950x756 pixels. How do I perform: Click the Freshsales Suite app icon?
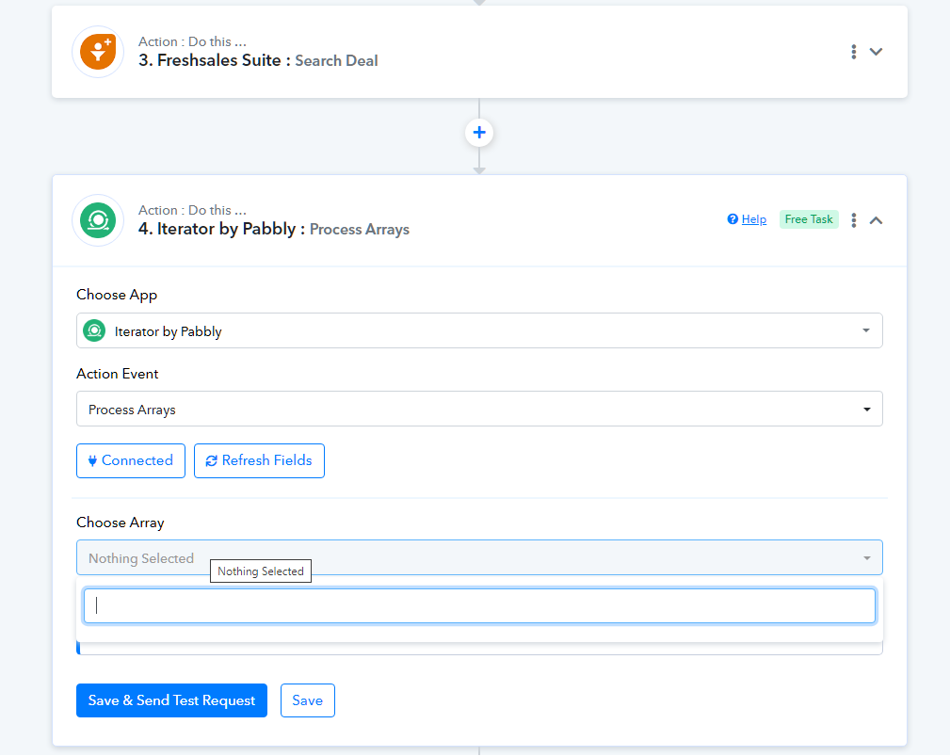point(98,52)
